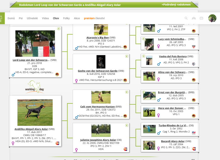
Task: Play video icon on Geshe card
Action: tap(127, 56)
